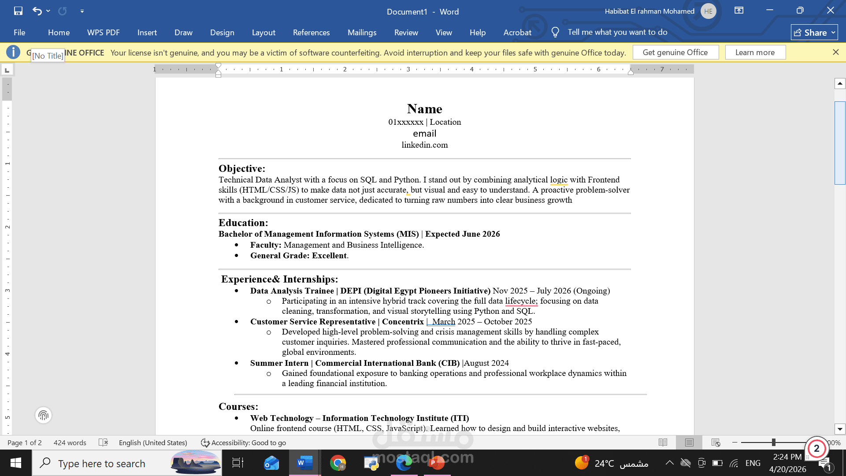
Task: Click the Word icon on taskbar
Action: click(304, 463)
